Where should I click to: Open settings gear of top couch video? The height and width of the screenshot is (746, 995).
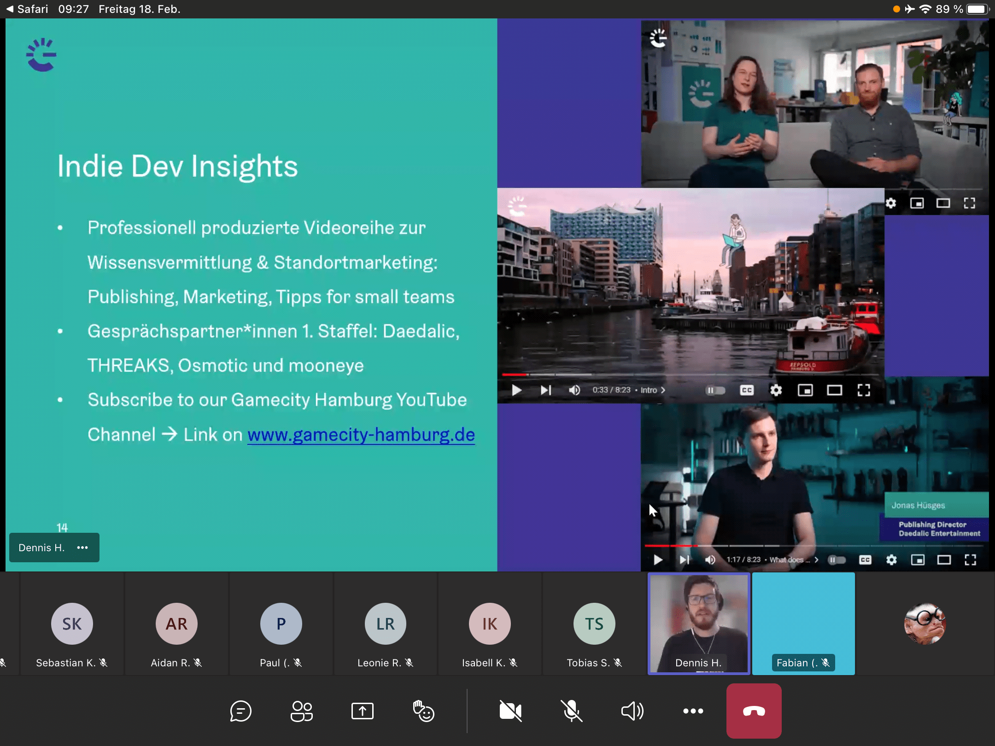pos(890,203)
